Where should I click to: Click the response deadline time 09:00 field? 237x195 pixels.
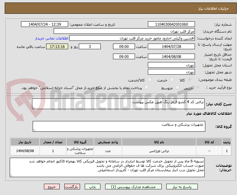[x=124, y=46]
